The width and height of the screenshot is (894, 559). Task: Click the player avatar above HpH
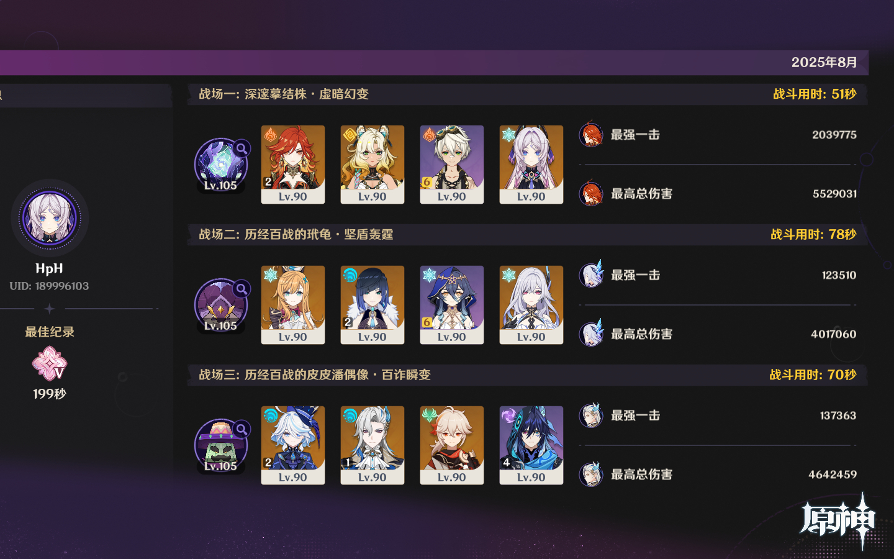tap(50, 218)
